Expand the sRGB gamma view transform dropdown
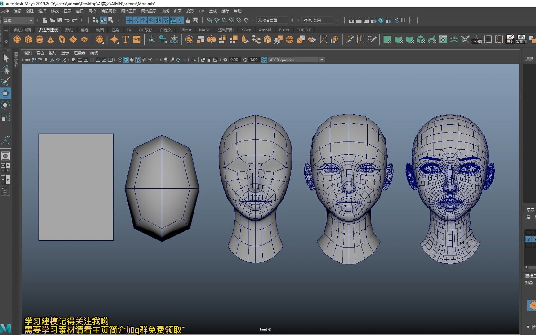This screenshot has height=335, width=536. click(322, 60)
